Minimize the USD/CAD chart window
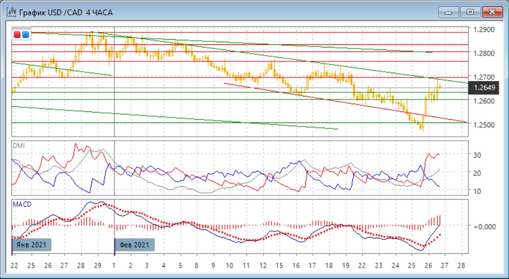Viewport: 509px width, 279px height. click(x=449, y=11)
